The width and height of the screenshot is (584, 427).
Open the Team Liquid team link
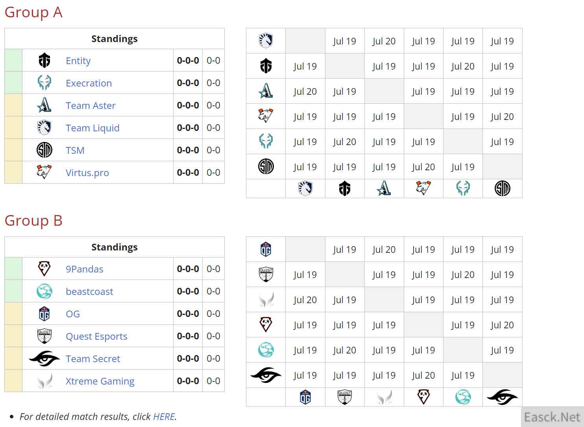coord(92,128)
